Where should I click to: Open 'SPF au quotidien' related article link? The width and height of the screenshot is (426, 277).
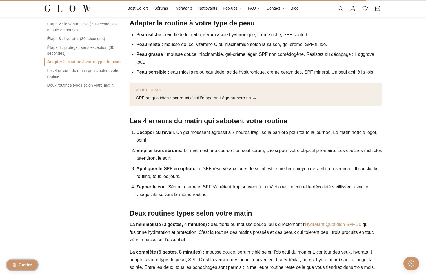click(196, 98)
